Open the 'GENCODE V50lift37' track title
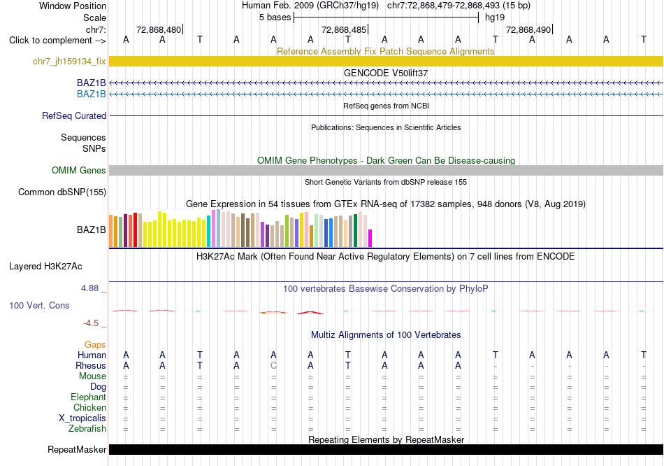This screenshot has height=466, width=664. pyautogui.click(x=385, y=73)
